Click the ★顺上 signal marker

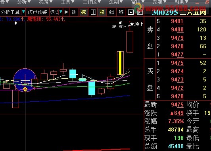point(136,24)
